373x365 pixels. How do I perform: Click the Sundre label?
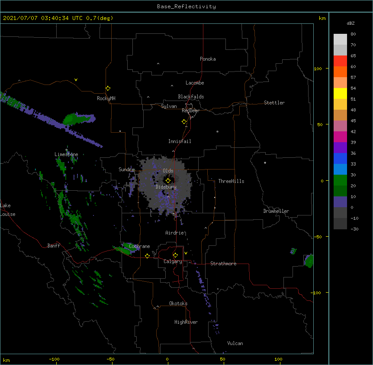tap(126, 169)
